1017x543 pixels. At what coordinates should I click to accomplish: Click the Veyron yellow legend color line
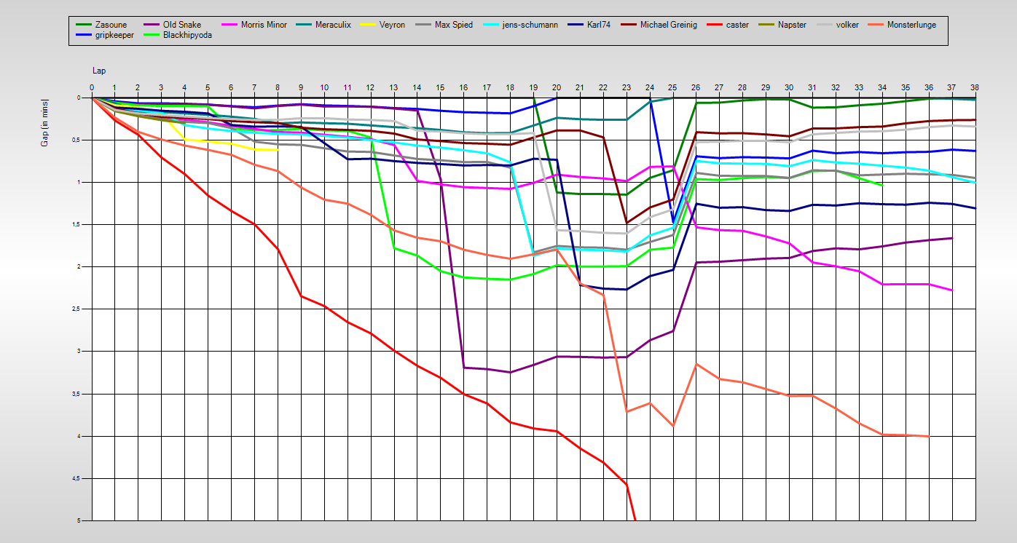[x=368, y=25]
